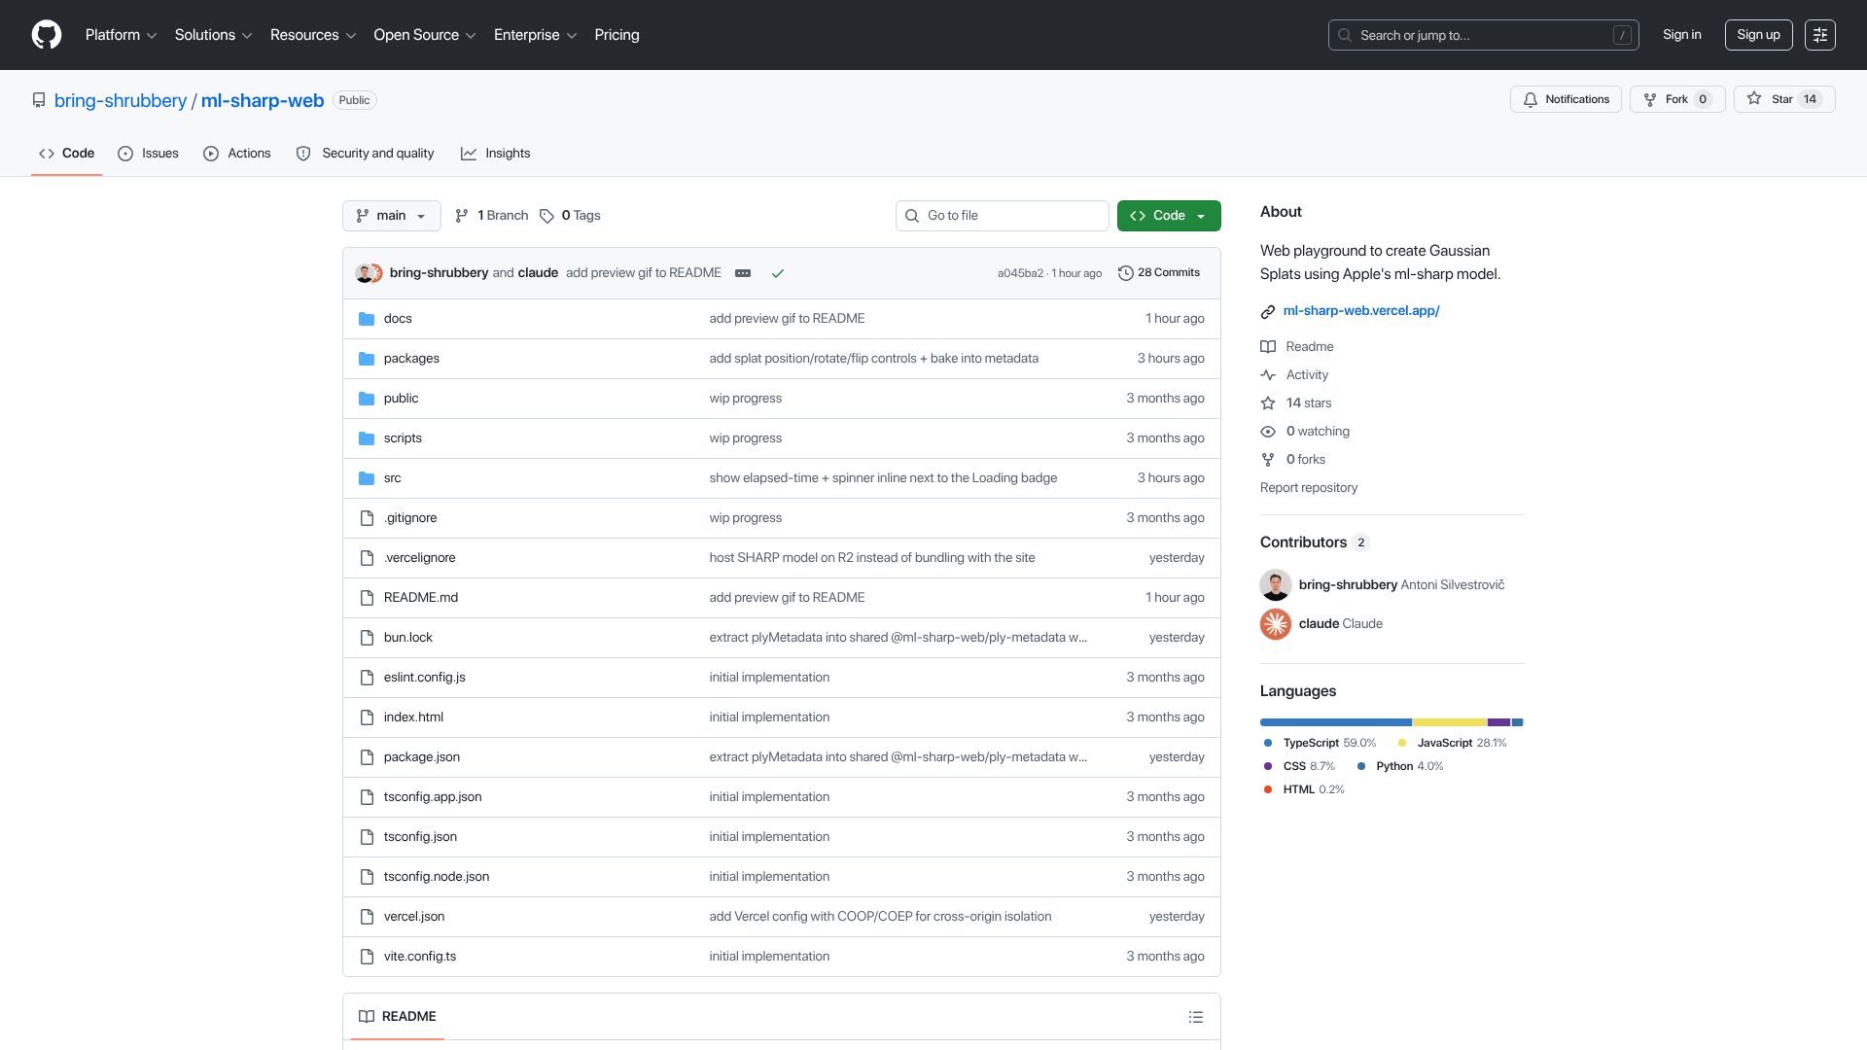Expand the Open Source menu
Viewport: 1867px width, 1050px height.
(x=425, y=35)
